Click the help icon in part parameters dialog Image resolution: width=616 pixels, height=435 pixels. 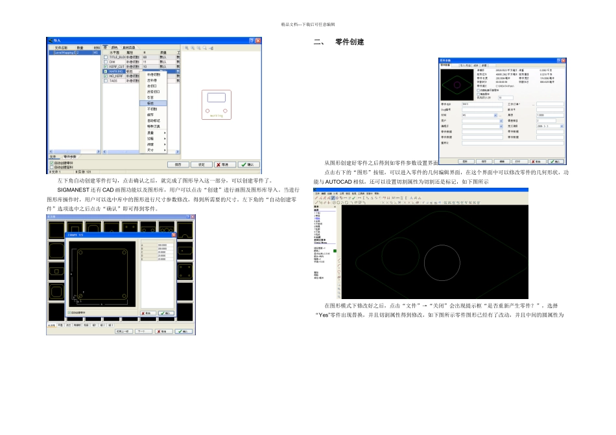point(559,60)
